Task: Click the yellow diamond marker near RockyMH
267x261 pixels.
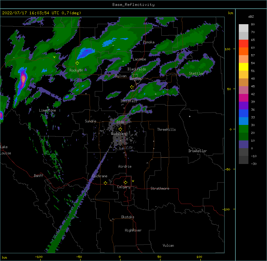Action: [77, 63]
